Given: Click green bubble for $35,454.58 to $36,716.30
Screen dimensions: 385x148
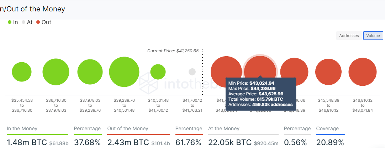Looking at the screenshot, I should (x=22, y=72).
